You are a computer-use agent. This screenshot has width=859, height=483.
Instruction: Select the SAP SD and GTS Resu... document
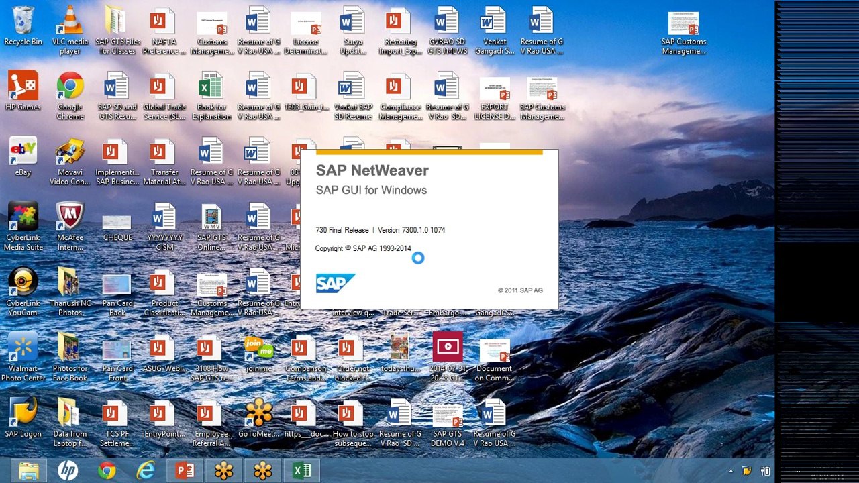click(117, 96)
